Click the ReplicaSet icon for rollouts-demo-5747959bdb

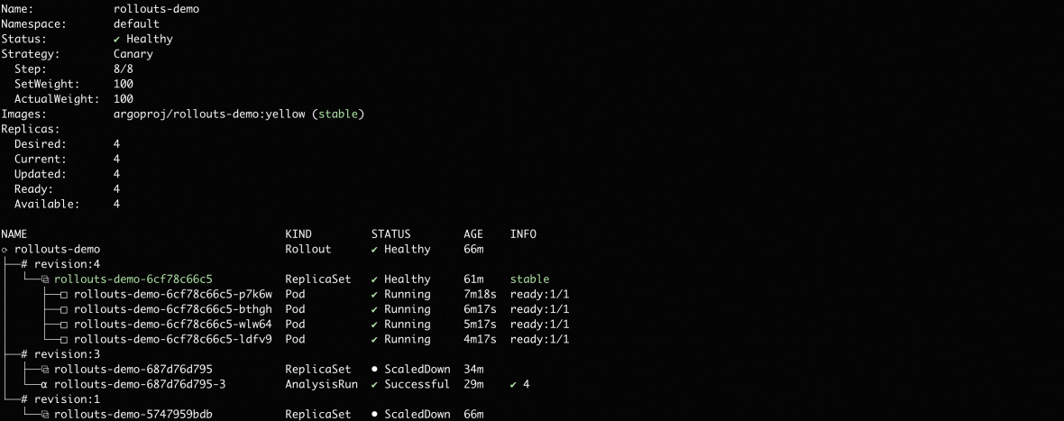pyautogui.click(x=44, y=415)
